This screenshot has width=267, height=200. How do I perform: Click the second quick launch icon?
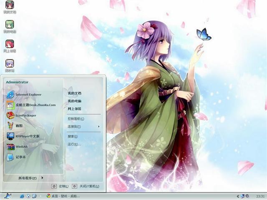click(28, 196)
